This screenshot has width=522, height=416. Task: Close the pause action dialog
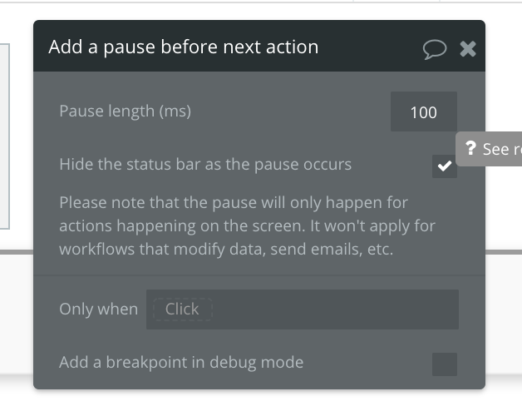pos(468,49)
